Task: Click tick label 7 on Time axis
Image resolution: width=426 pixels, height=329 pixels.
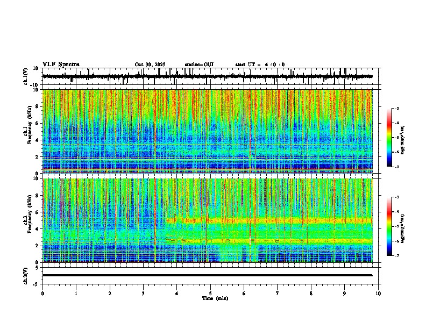Action: pos(278,294)
